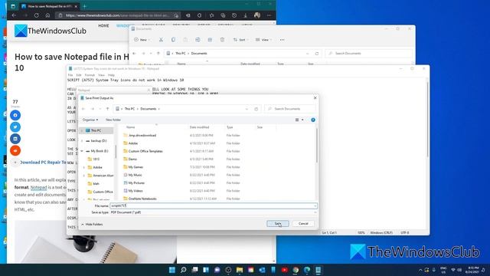The image size is (490, 276).
Task: Open the Save as type dropdown
Action: point(214,212)
